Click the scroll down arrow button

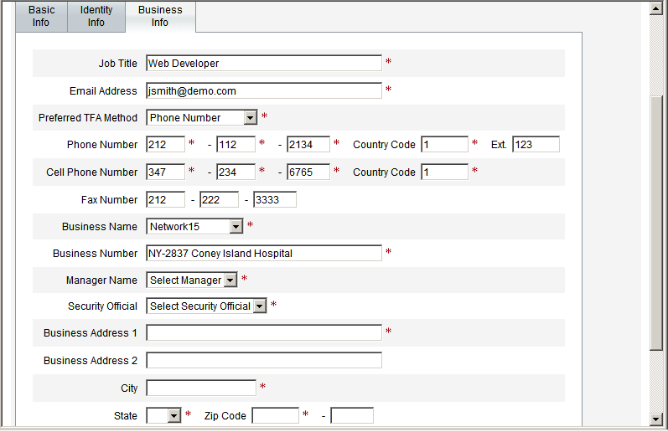tap(656, 419)
